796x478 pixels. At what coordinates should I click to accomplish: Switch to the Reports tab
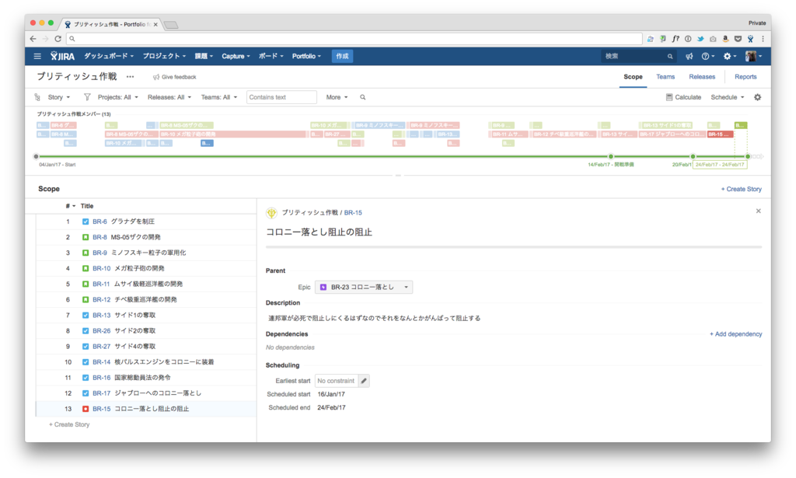745,77
